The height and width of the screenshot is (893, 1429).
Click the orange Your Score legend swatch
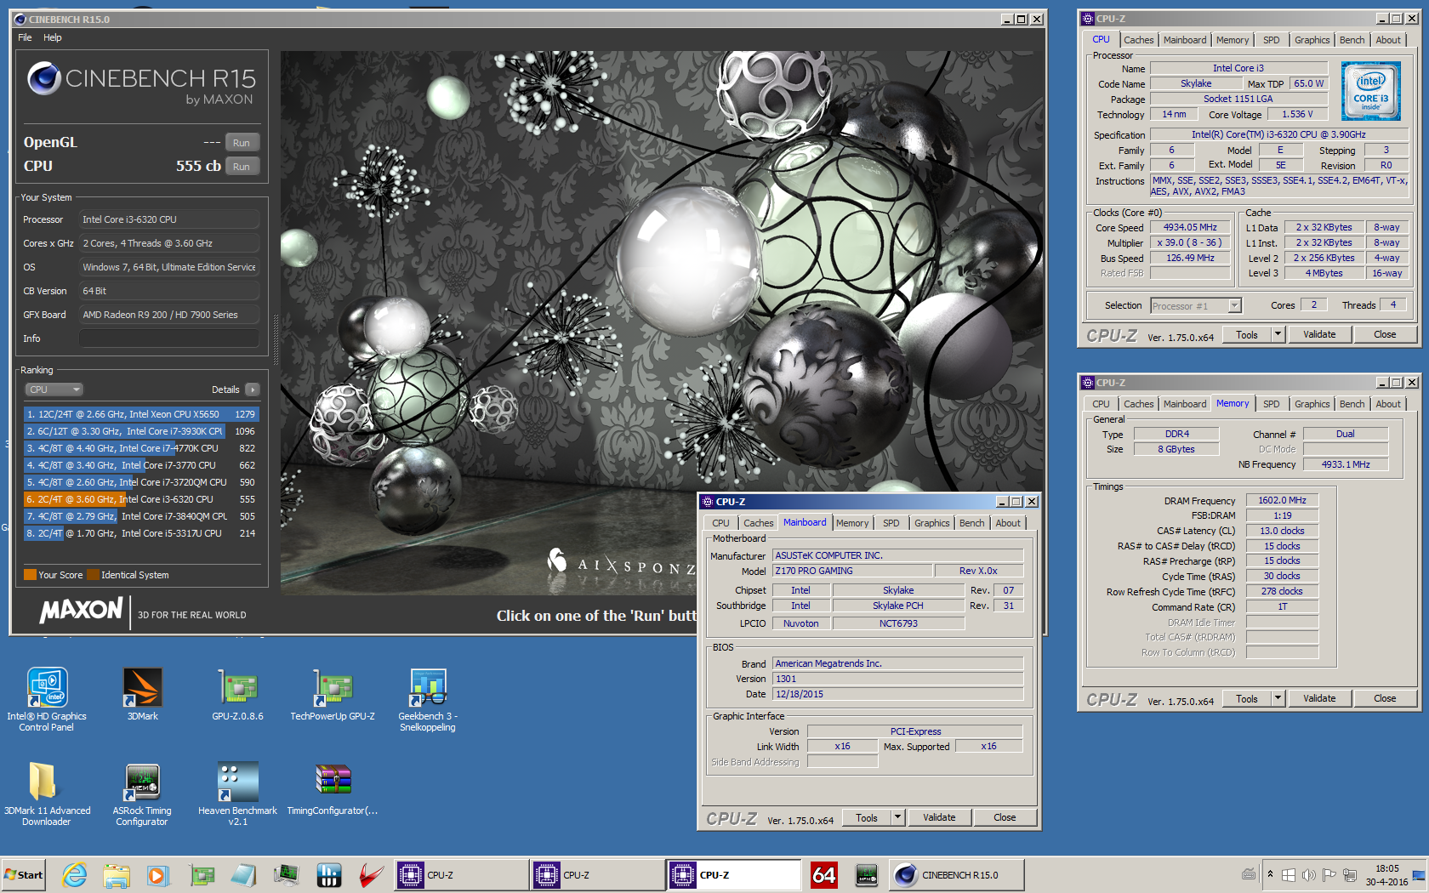tap(30, 575)
